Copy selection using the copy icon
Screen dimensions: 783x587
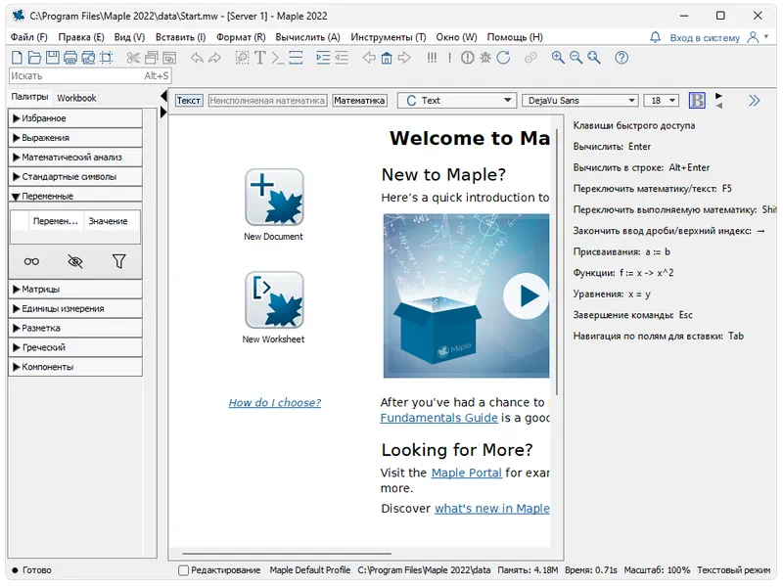click(152, 58)
